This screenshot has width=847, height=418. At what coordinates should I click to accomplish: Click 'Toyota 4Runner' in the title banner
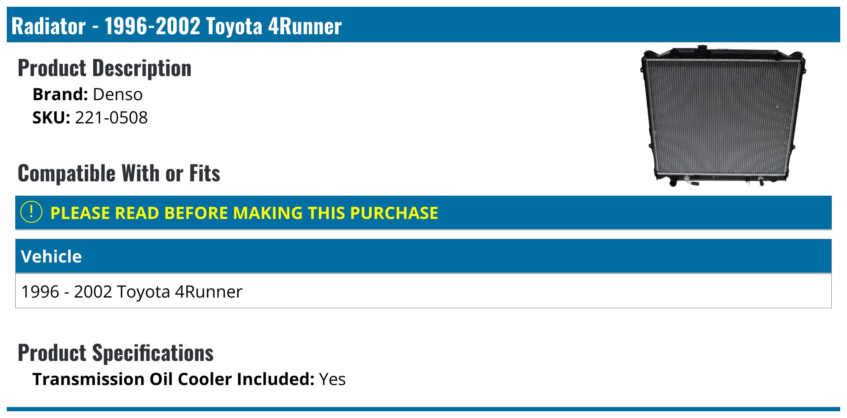(x=274, y=26)
